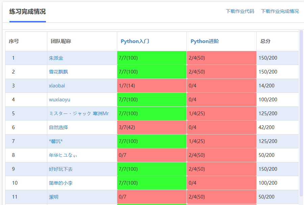Open the 自然选择 team link

[58, 127]
